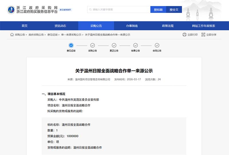Image resolution: width=229 pixels, height=155 pixels.
Task: Select the 合同公告 step checkmark circle
Action: (x=157, y=45)
